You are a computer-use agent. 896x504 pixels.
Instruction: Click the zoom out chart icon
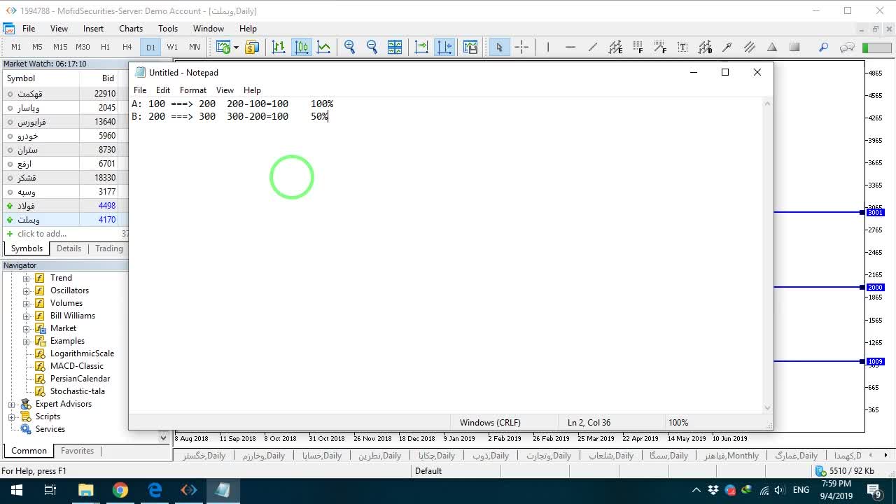pos(372,47)
